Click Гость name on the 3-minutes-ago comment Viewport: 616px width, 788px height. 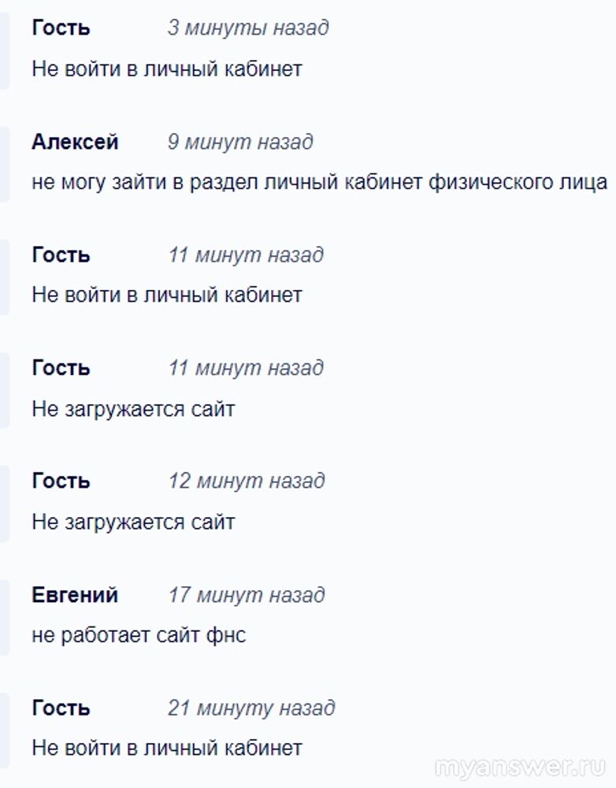click(x=61, y=28)
